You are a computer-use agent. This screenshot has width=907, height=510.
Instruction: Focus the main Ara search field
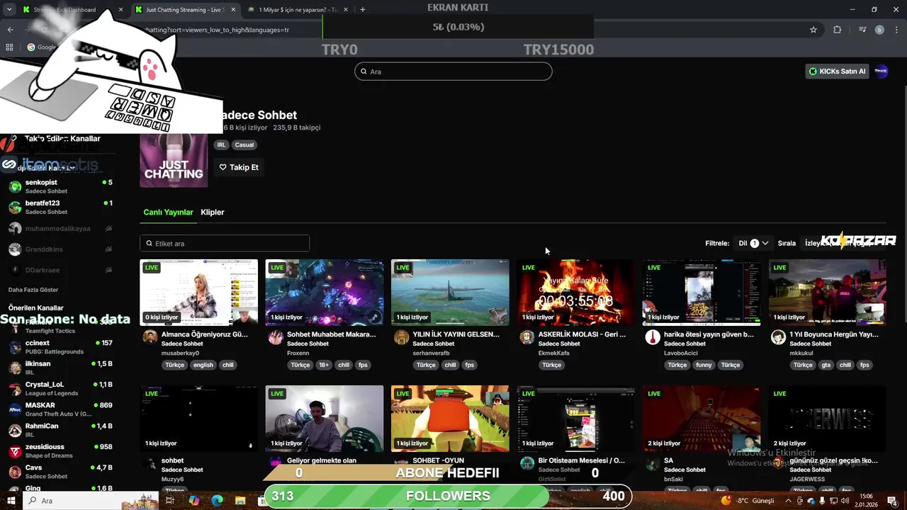coord(453,71)
